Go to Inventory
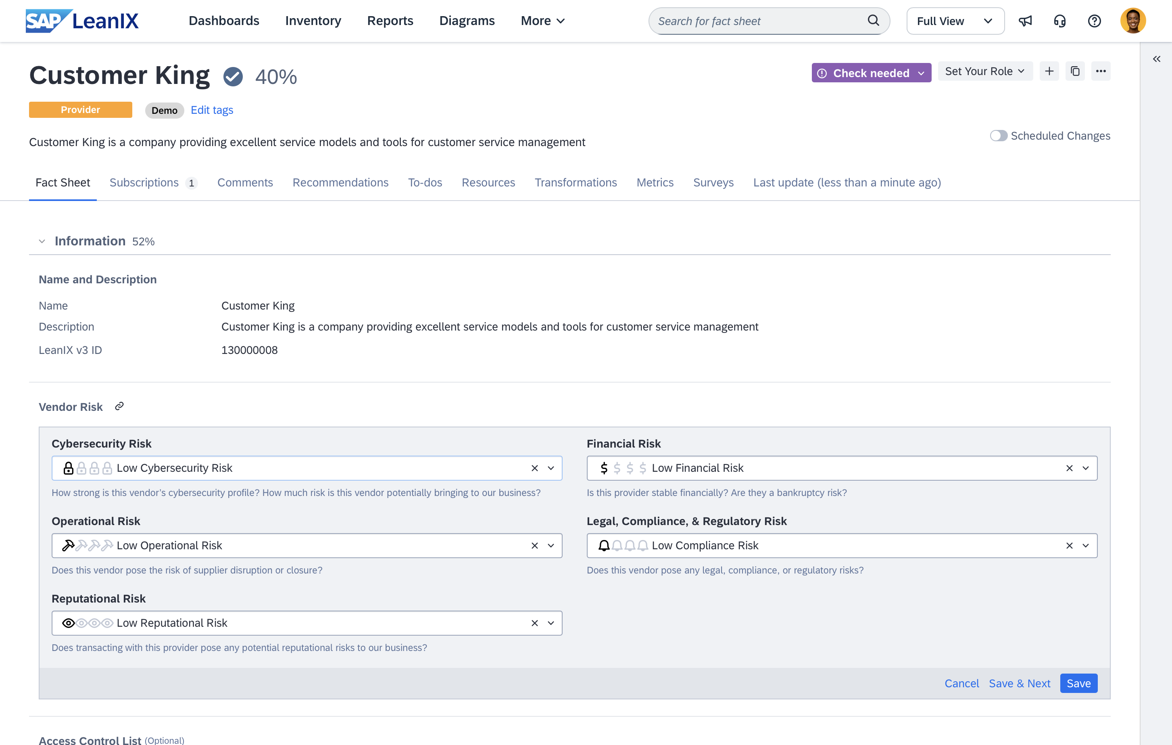 click(x=313, y=21)
